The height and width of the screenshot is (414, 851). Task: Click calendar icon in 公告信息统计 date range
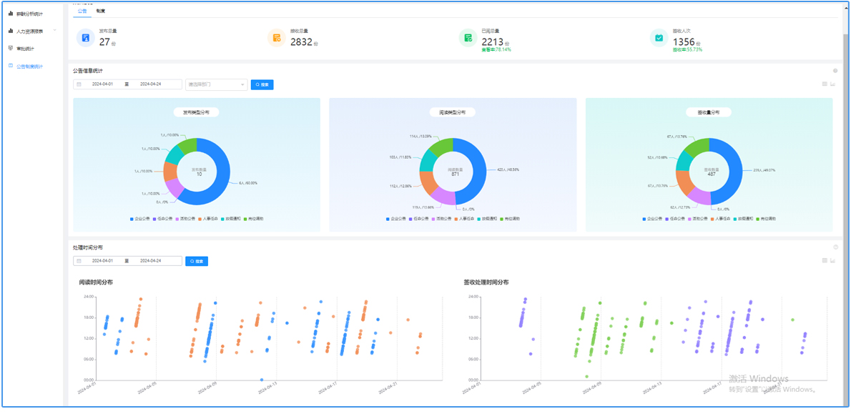pyautogui.click(x=79, y=84)
